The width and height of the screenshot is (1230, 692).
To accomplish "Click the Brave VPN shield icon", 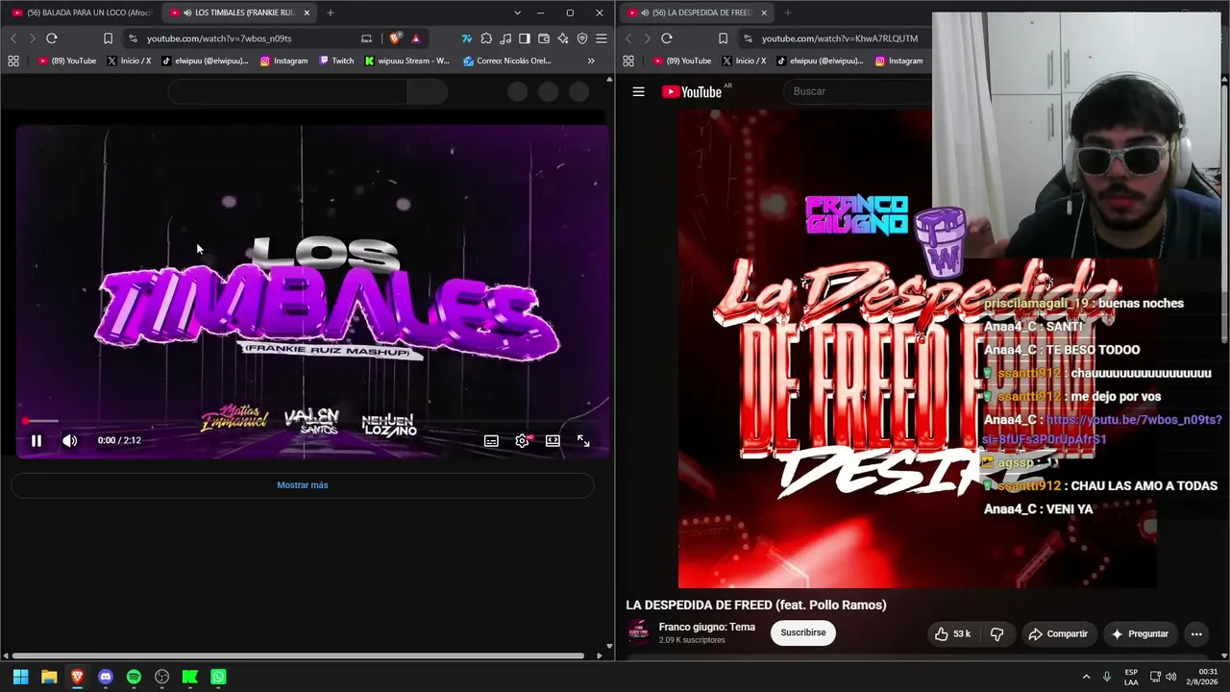I will coord(582,38).
